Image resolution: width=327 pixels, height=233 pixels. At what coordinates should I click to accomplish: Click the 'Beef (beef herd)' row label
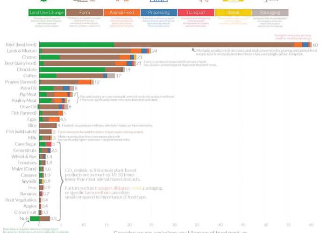[21, 45]
